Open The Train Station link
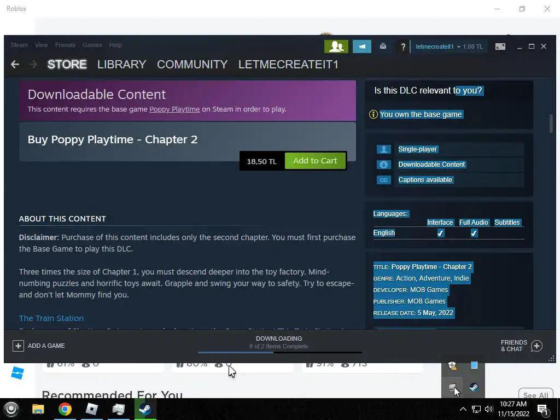 click(x=51, y=318)
